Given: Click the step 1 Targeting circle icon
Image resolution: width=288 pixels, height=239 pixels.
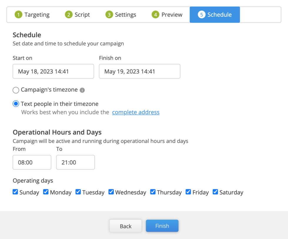Looking at the screenshot, I should tap(18, 15).
